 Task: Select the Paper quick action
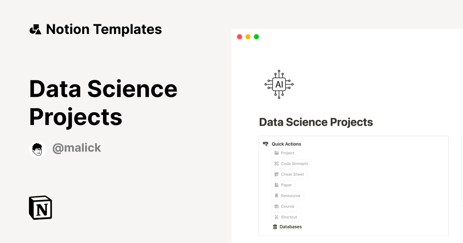click(284, 185)
